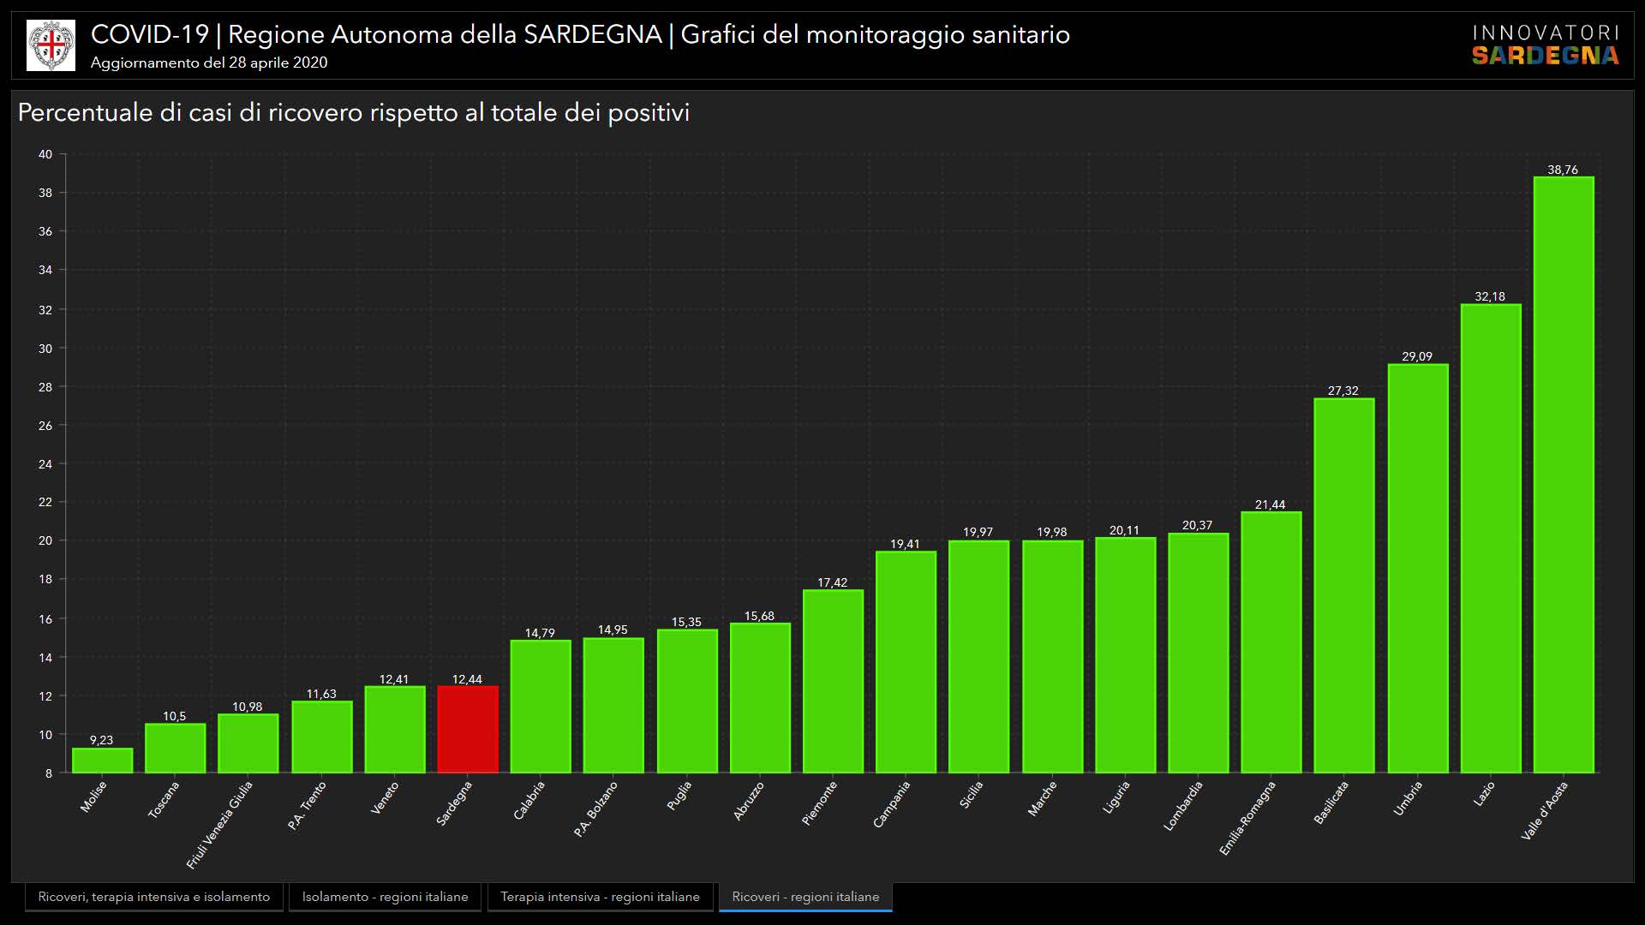Click the red Sardegna bar
The width and height of the screenshot is (1645, 925).
[468, 730]
